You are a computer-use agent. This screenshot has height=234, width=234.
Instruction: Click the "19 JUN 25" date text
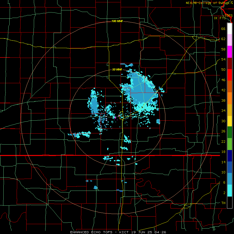click(x=142, y=232)
